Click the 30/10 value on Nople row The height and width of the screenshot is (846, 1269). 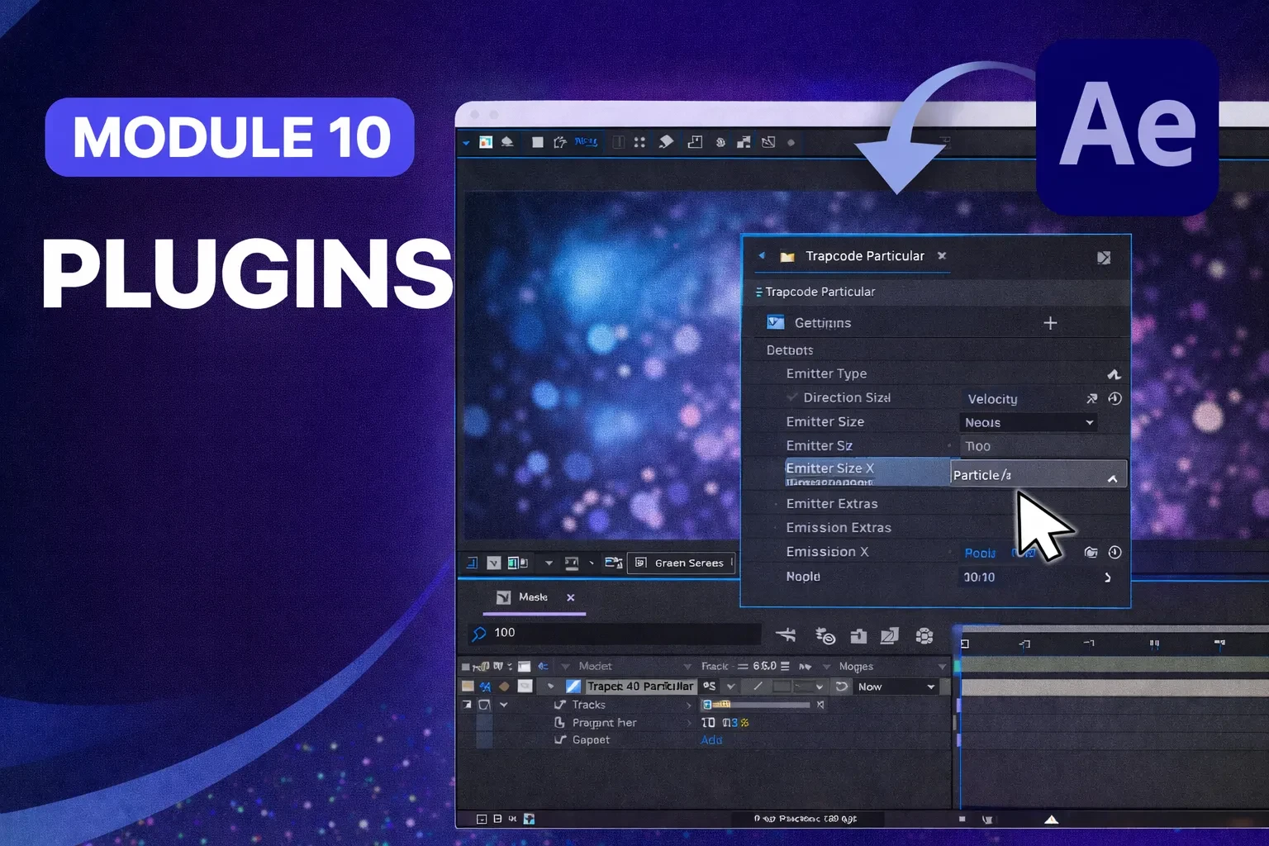point(979,577)
